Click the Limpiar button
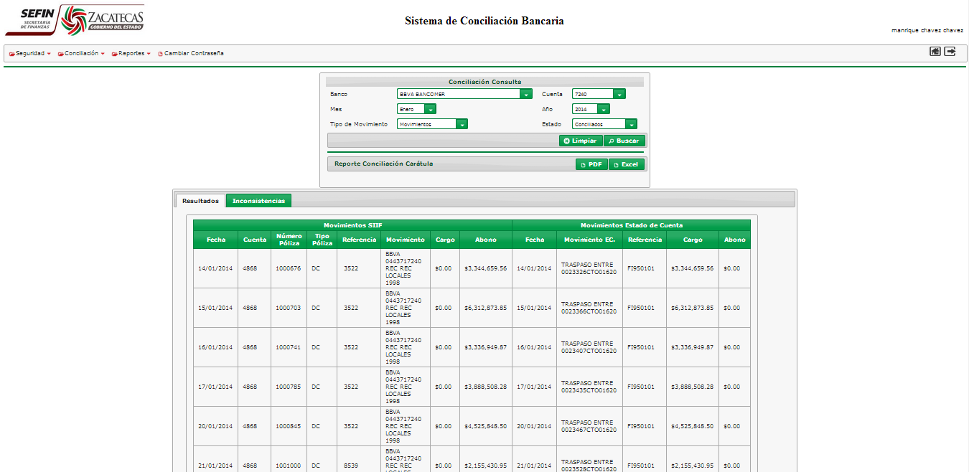Image resolution: width=969 pixels, height=472 pixels. pyautogui.click(x=581, y=141)
